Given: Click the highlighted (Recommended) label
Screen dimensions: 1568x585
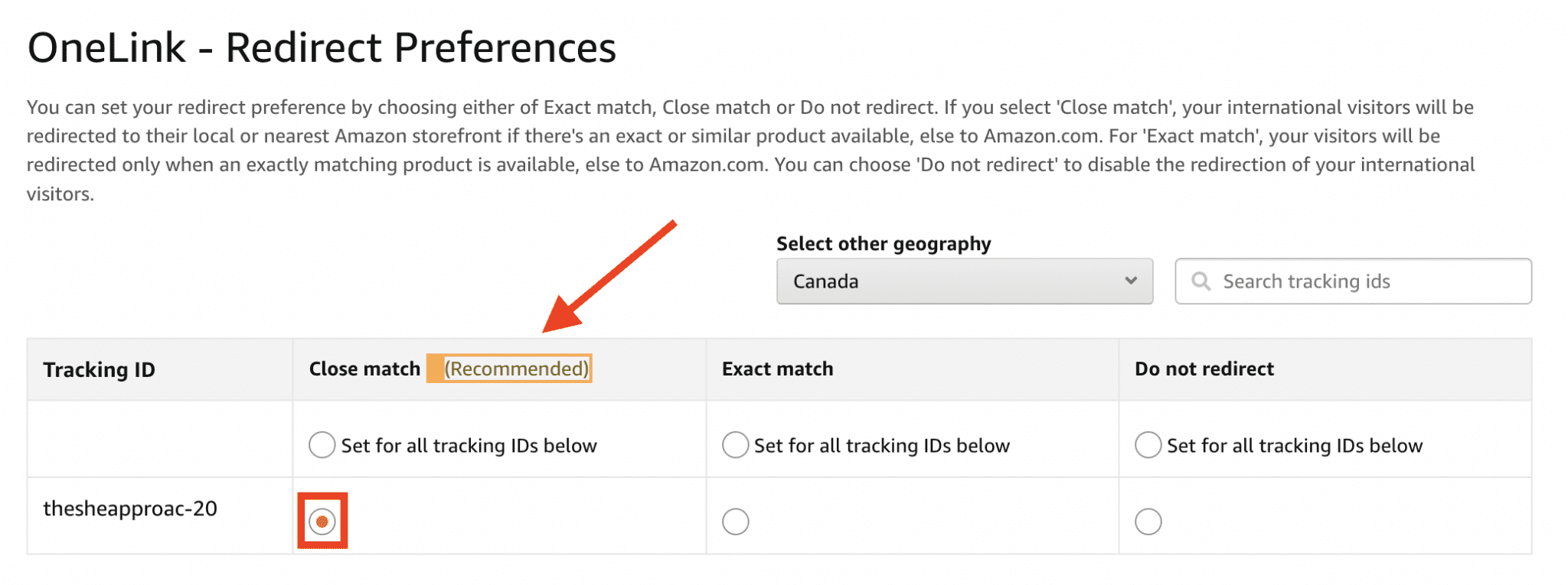Looking at the screenshot, I should click(x=511, y=368).
